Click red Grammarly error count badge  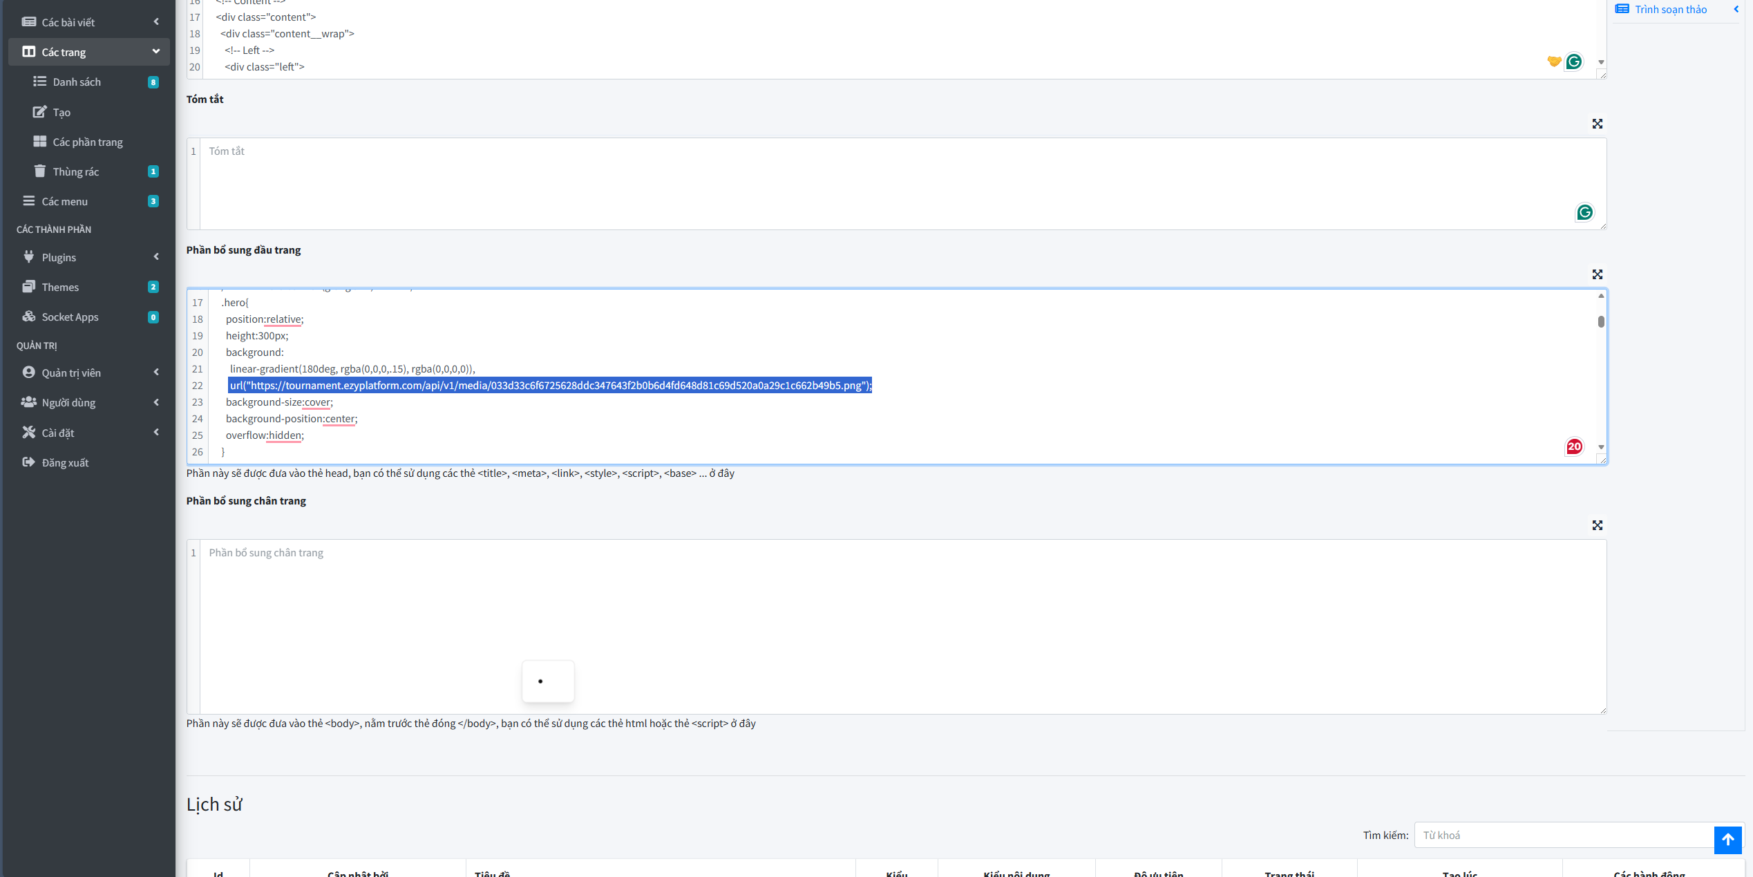pyautogui.click(x=1574, y=446)
